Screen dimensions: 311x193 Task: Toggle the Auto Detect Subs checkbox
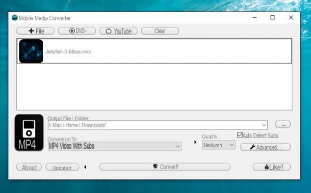click(x=240, y=135)
